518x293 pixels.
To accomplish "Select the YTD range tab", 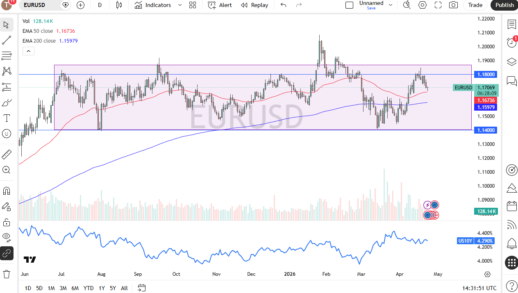I will pyautogui.click(x=88, y=288).
